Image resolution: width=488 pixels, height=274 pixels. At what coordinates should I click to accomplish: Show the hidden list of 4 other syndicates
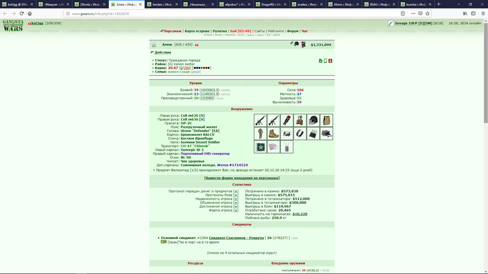[x=241, y=253]
